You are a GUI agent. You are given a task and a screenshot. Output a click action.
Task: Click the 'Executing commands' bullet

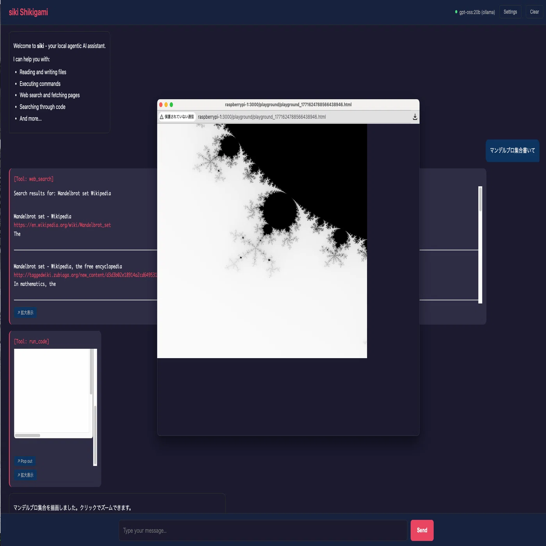(x=40, y=84)
